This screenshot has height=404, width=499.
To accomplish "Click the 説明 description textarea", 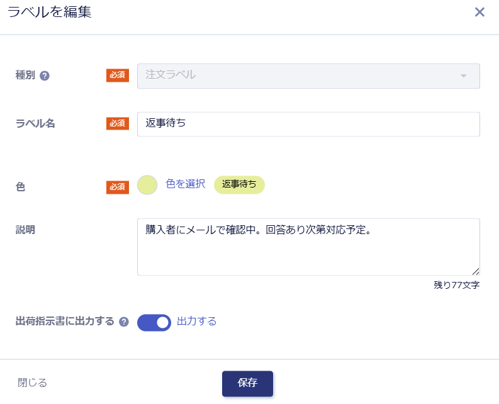I will coord(308,247).
